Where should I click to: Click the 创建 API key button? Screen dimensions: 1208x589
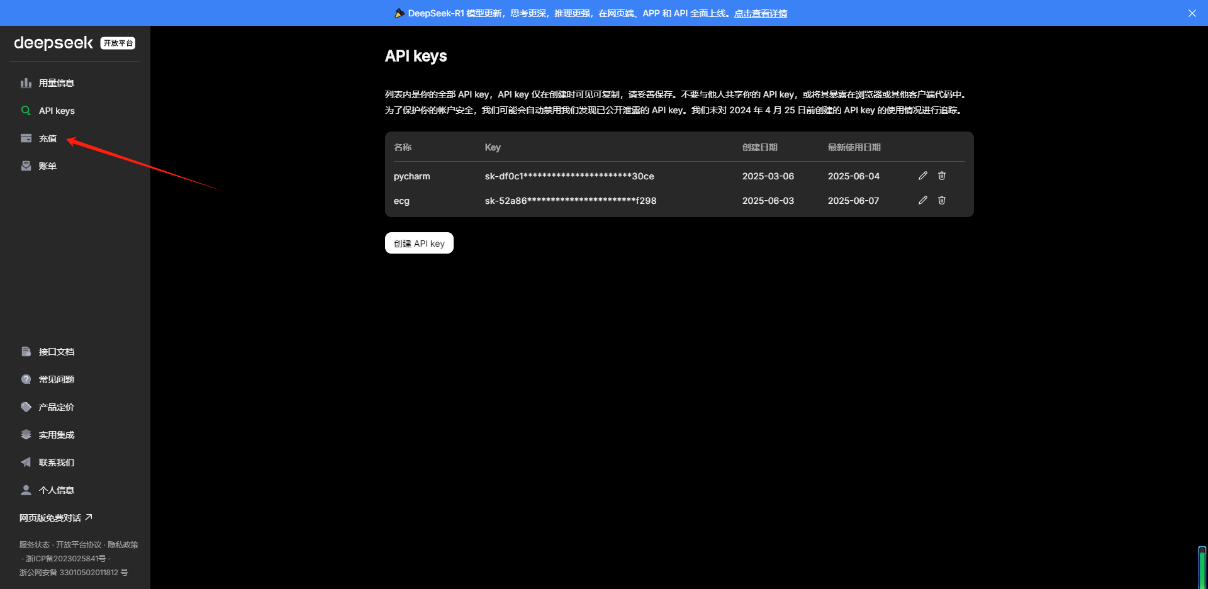click(419, 243)
